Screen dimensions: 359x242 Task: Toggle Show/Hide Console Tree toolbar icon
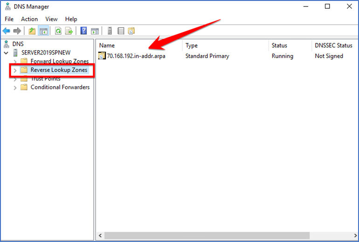(x=43, y=31)
